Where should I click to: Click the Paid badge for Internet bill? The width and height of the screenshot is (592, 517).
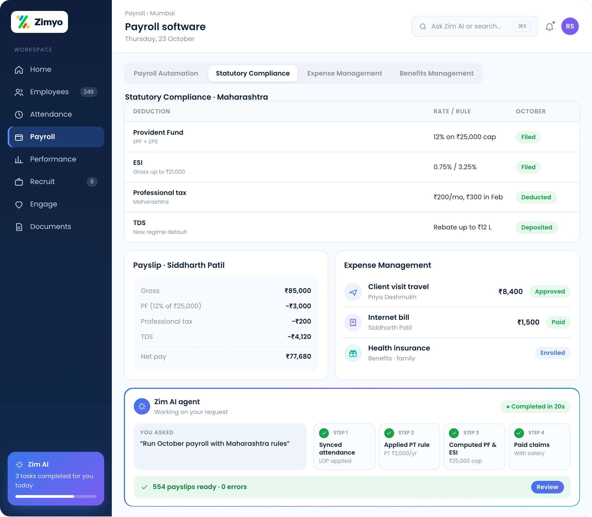(x=558, y=322)
